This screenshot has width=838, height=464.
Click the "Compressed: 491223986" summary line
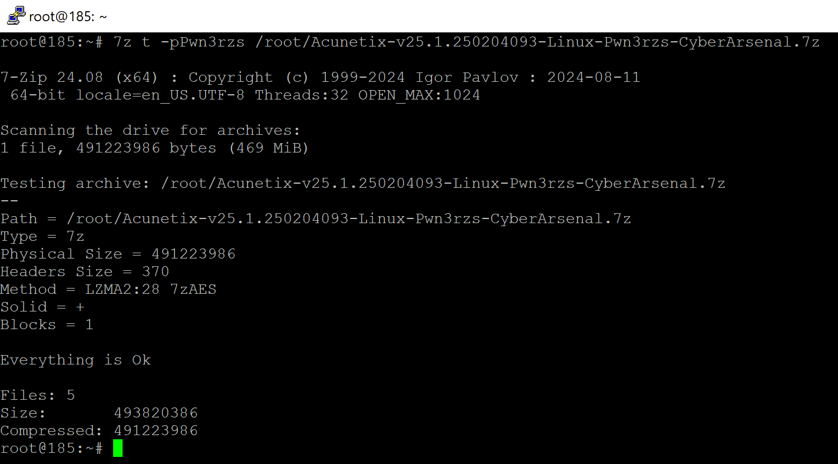tap(99, 431)
